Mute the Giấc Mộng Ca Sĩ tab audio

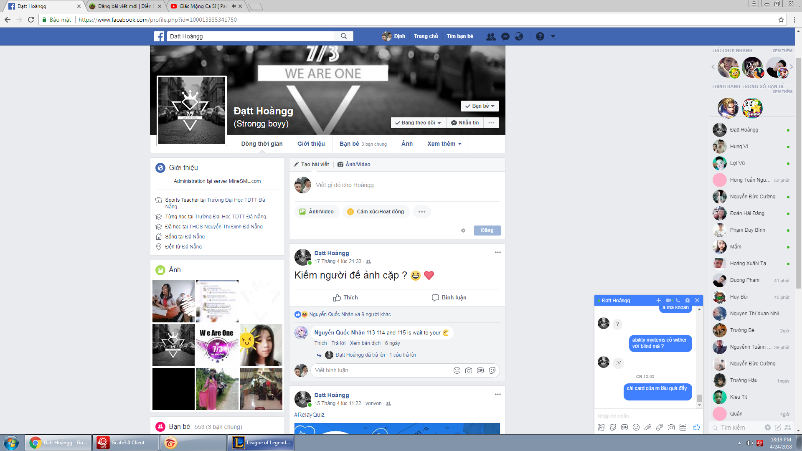(233, 6)
